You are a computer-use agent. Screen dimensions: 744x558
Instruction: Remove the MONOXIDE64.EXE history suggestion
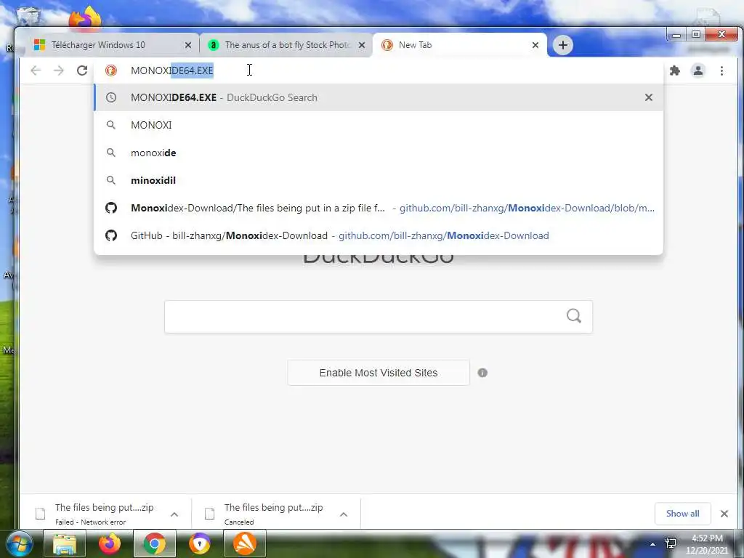[649, 97]
